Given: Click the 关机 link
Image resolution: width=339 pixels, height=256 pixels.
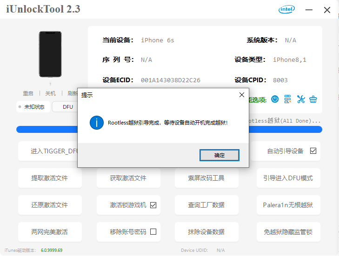Looking at the screenshot, I should click(50, 93).
